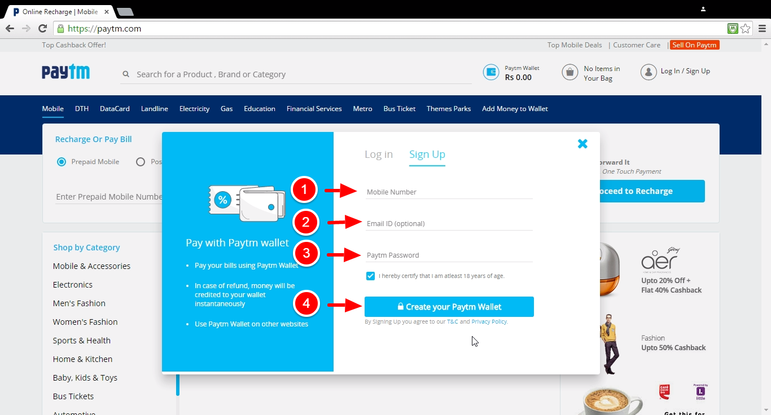Select the Prepaid Mobile radio button
The width and height of the screenshot is (771, 415).
[x=62, y=162]
